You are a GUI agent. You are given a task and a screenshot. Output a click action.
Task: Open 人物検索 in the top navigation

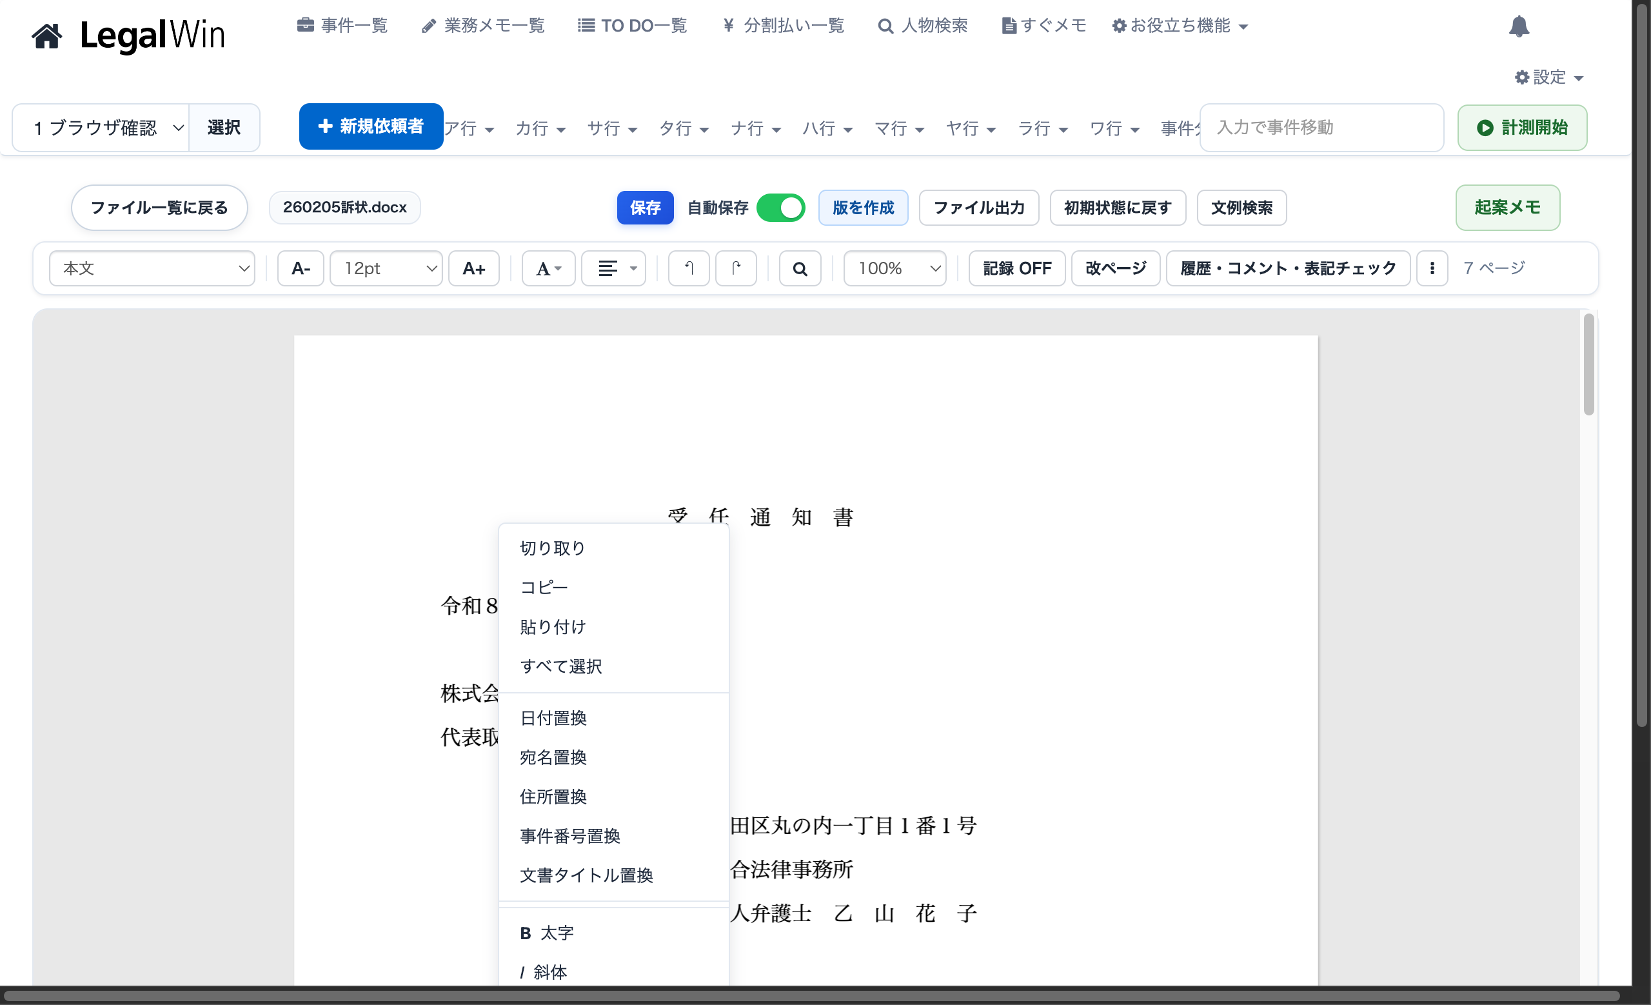pyautogui.click(x=924, y=25)
